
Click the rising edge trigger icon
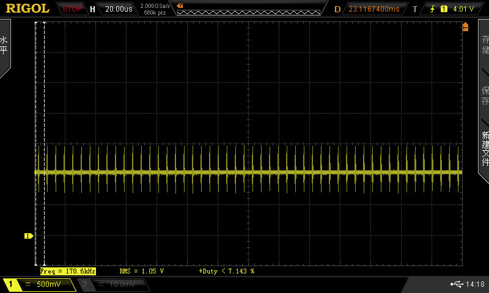(x=432, y=9)
